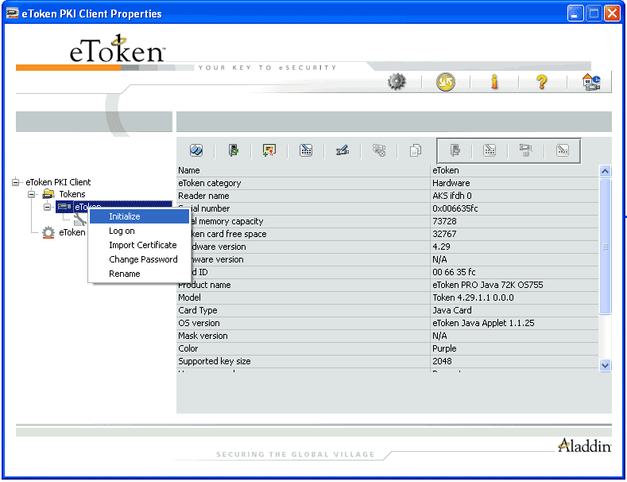Click Rename in the context menu
Image resolution: width=627 pixels, height=482 pixels.
[x=125, y=274]
